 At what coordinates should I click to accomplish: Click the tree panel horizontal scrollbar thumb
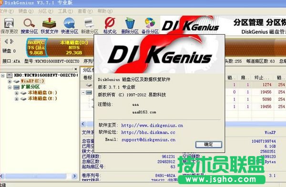coord(35,176)
